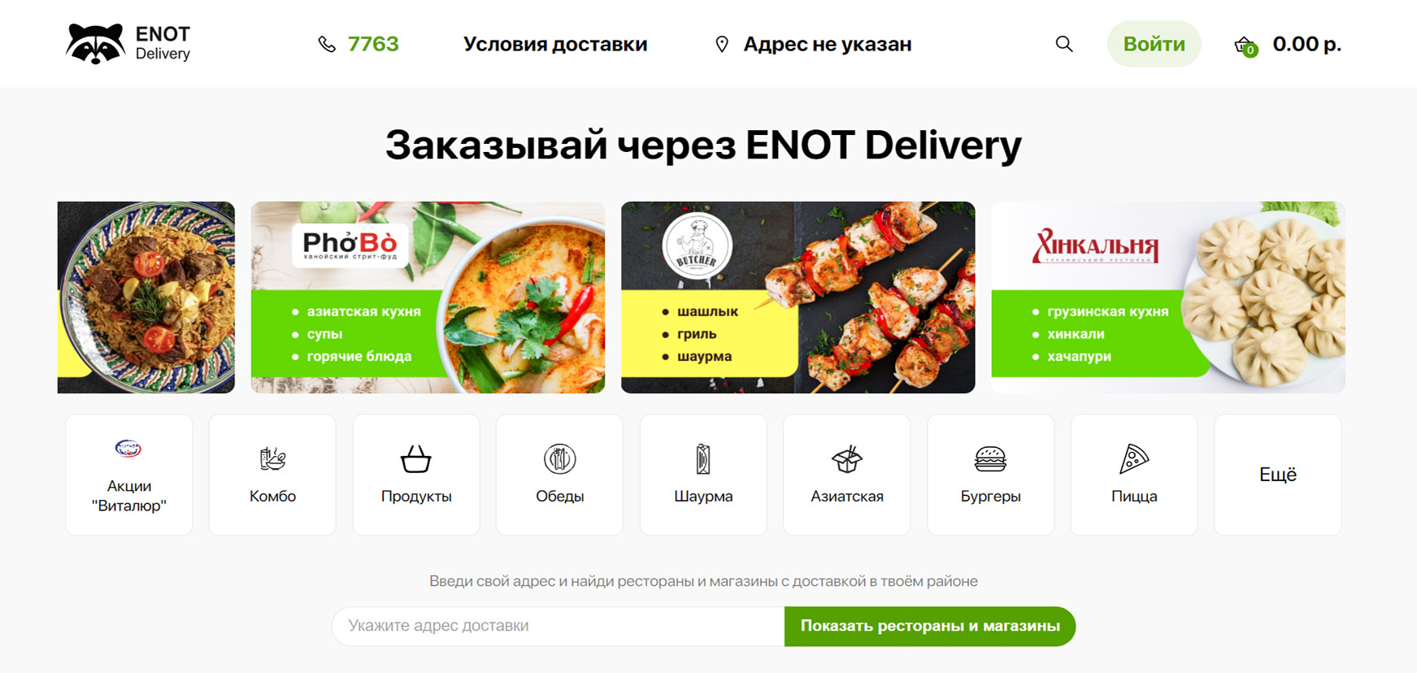This screenshot has width=1417, height=673.
Task: Focus the Укажите адрес доставки field
Action: coord(559,626)
